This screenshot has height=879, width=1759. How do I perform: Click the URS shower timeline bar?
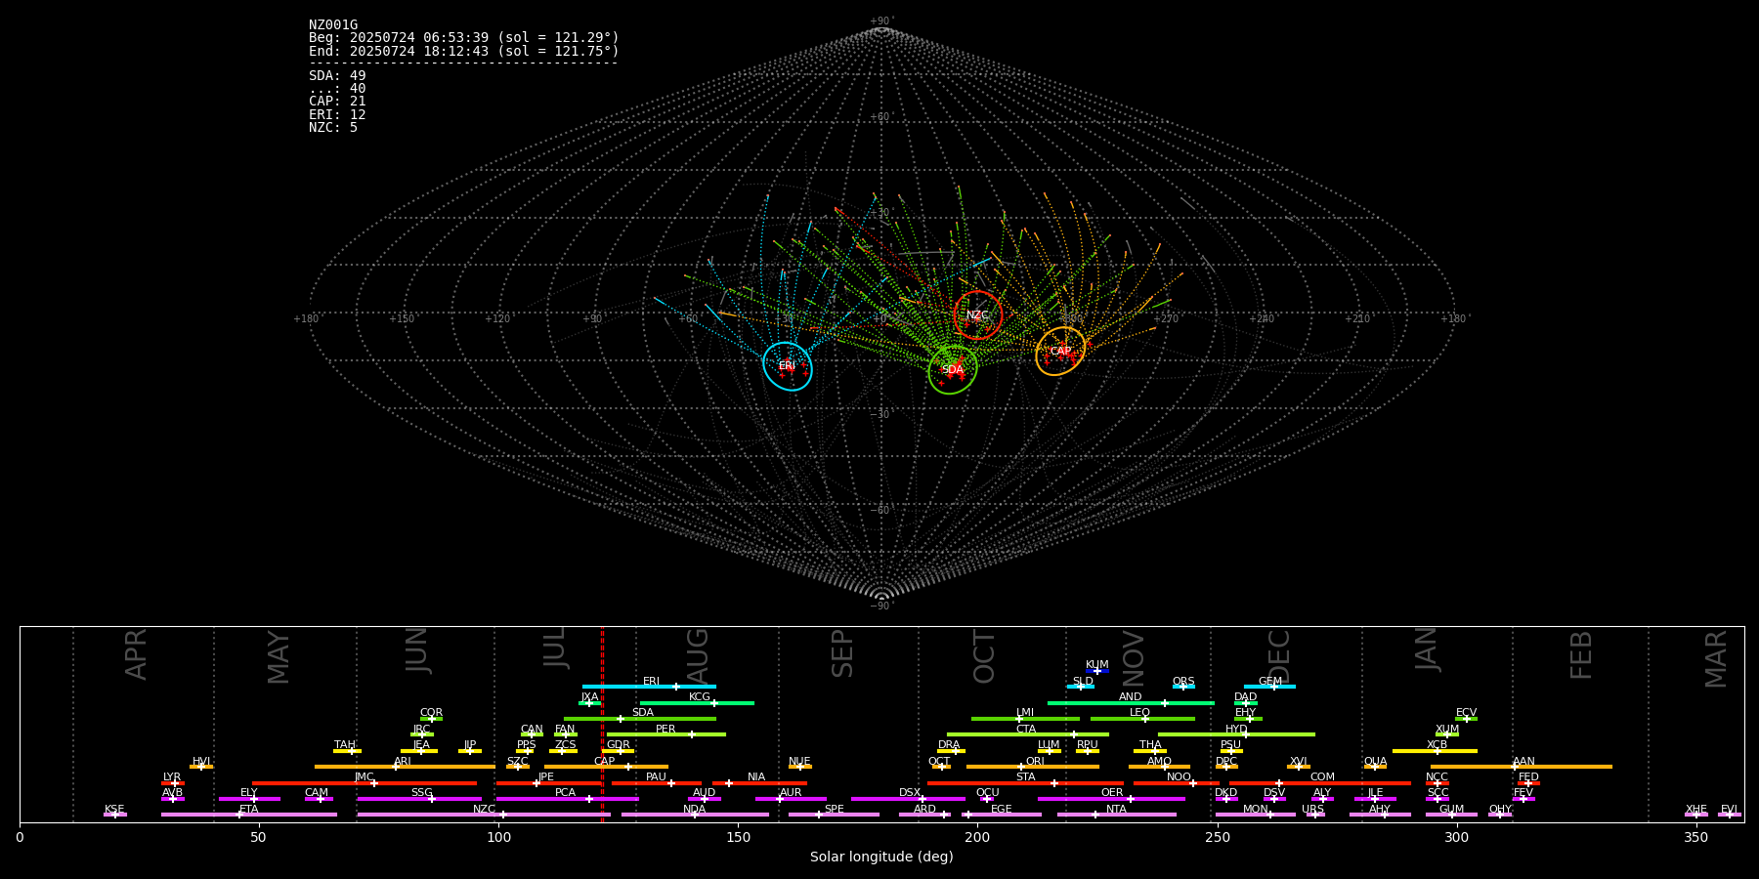pos(1315,815)
